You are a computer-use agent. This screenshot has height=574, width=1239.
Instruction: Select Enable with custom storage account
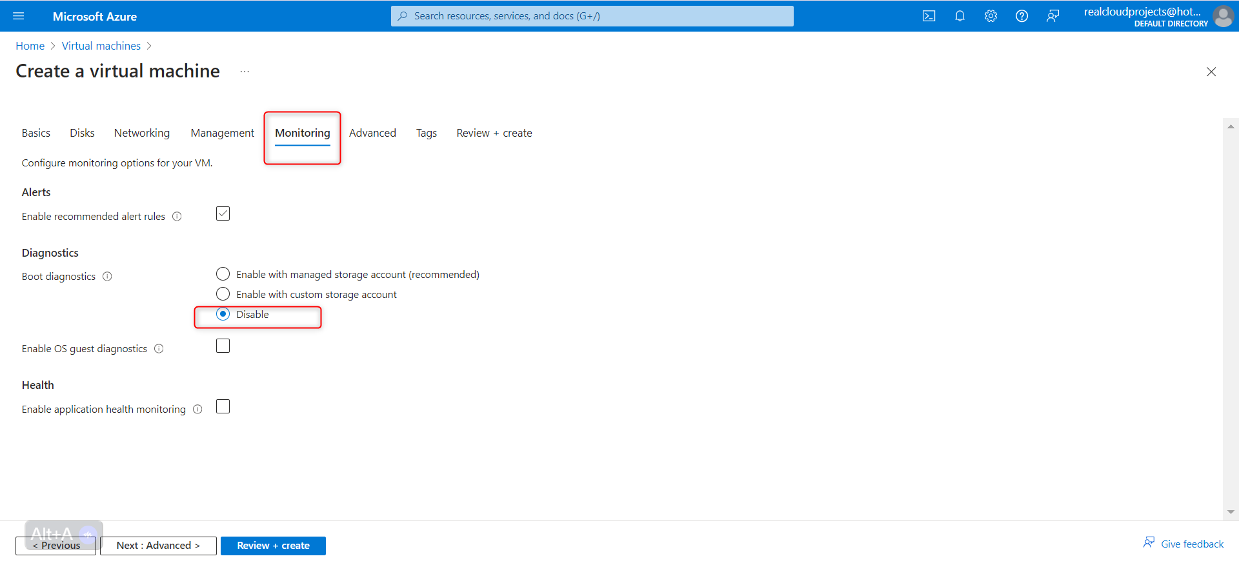[x=223, y=294]
